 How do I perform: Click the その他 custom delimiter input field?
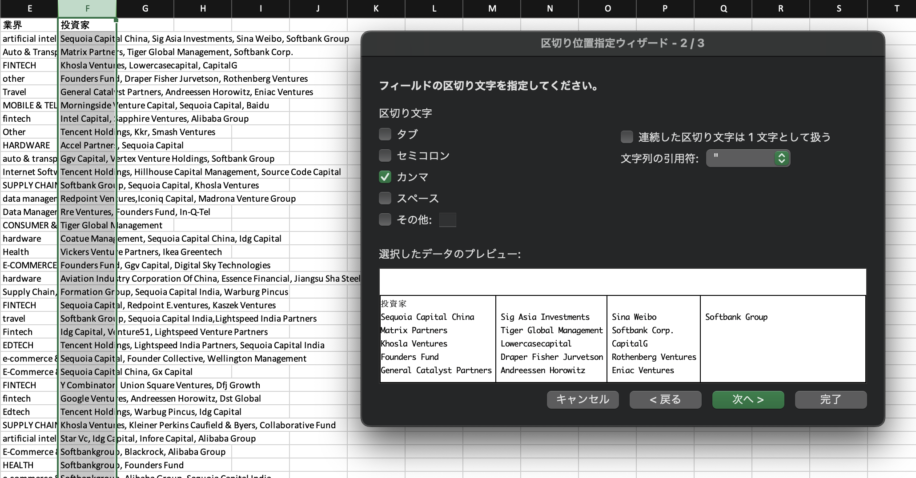pos(447,219)
